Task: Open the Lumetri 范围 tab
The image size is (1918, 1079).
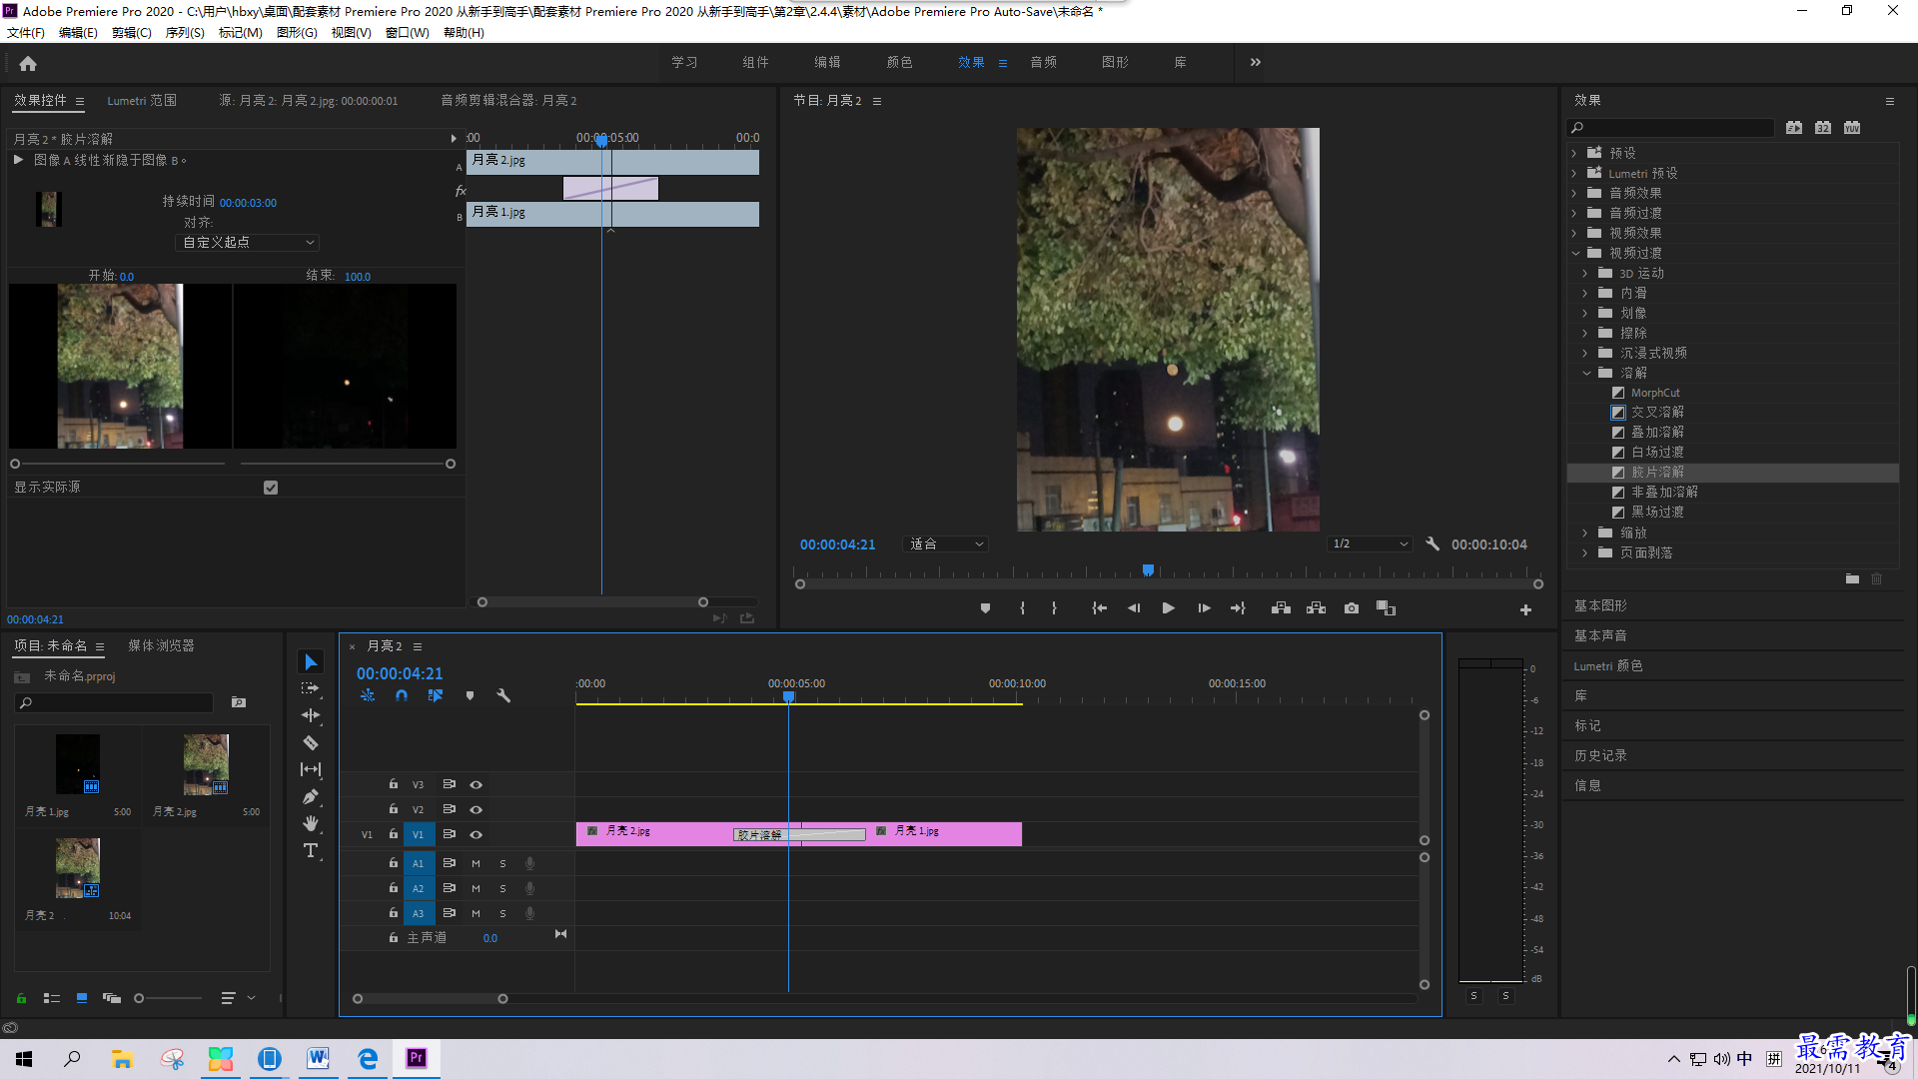Action: [142, 101]
